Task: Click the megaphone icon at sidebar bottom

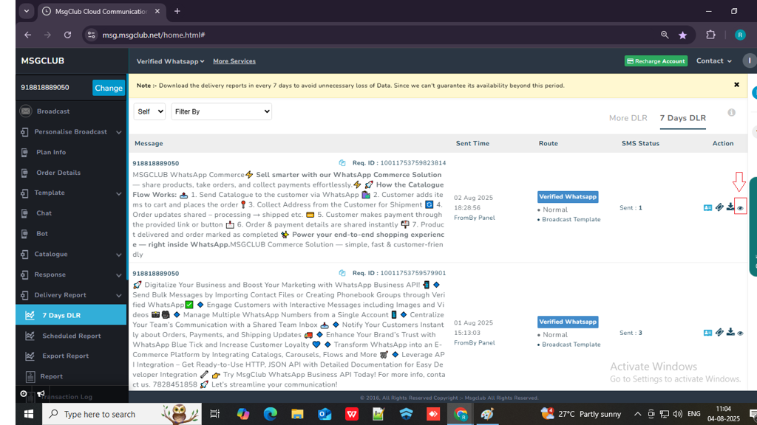Action: tap(41, 394)
